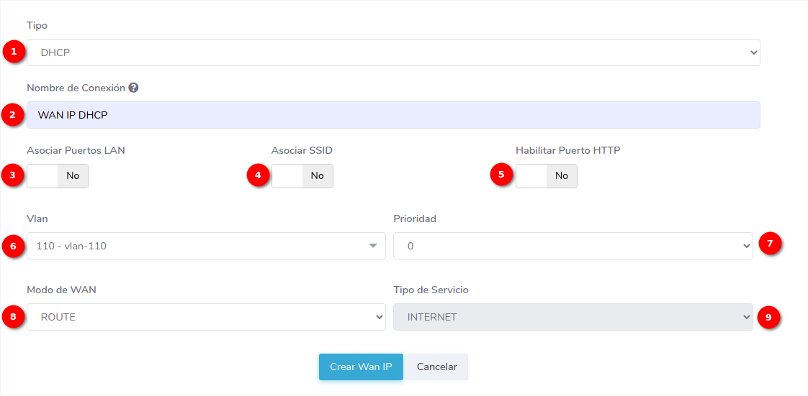Image resolution: width=808 pixels, height=396 pixels.
Task: Expand the Vlan selector 110 - vlan-110
Action: tap(206, 246)
